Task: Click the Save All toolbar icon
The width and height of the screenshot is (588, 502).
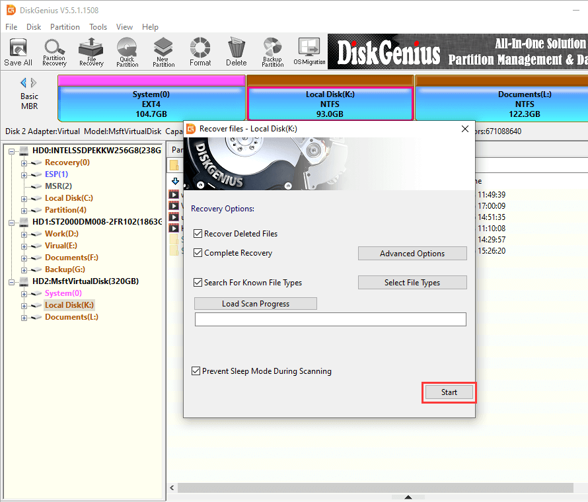Action: 18,52
